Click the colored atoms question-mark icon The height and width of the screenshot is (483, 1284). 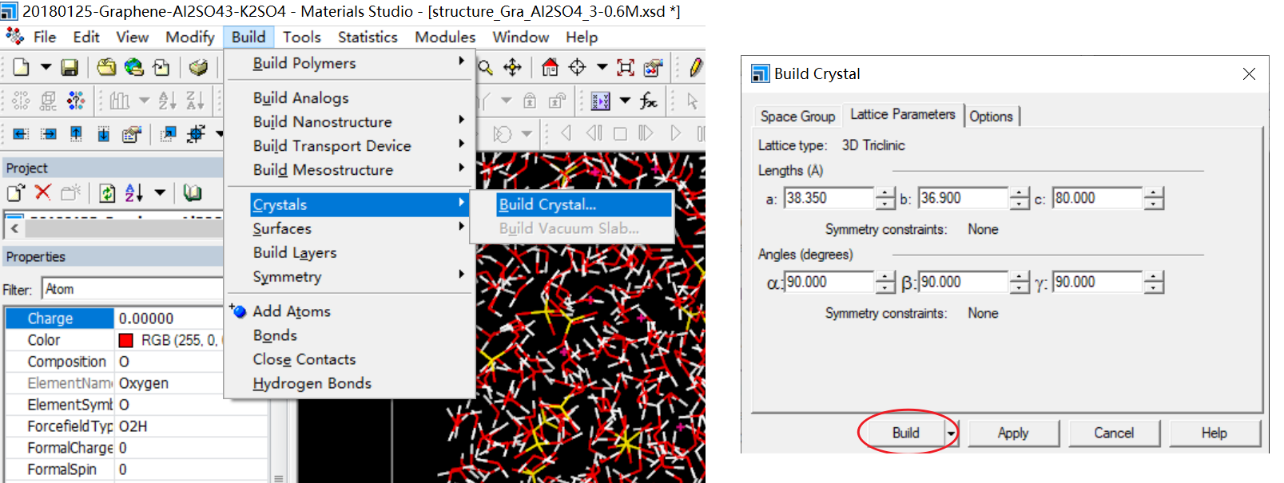(x=76, y=101)
